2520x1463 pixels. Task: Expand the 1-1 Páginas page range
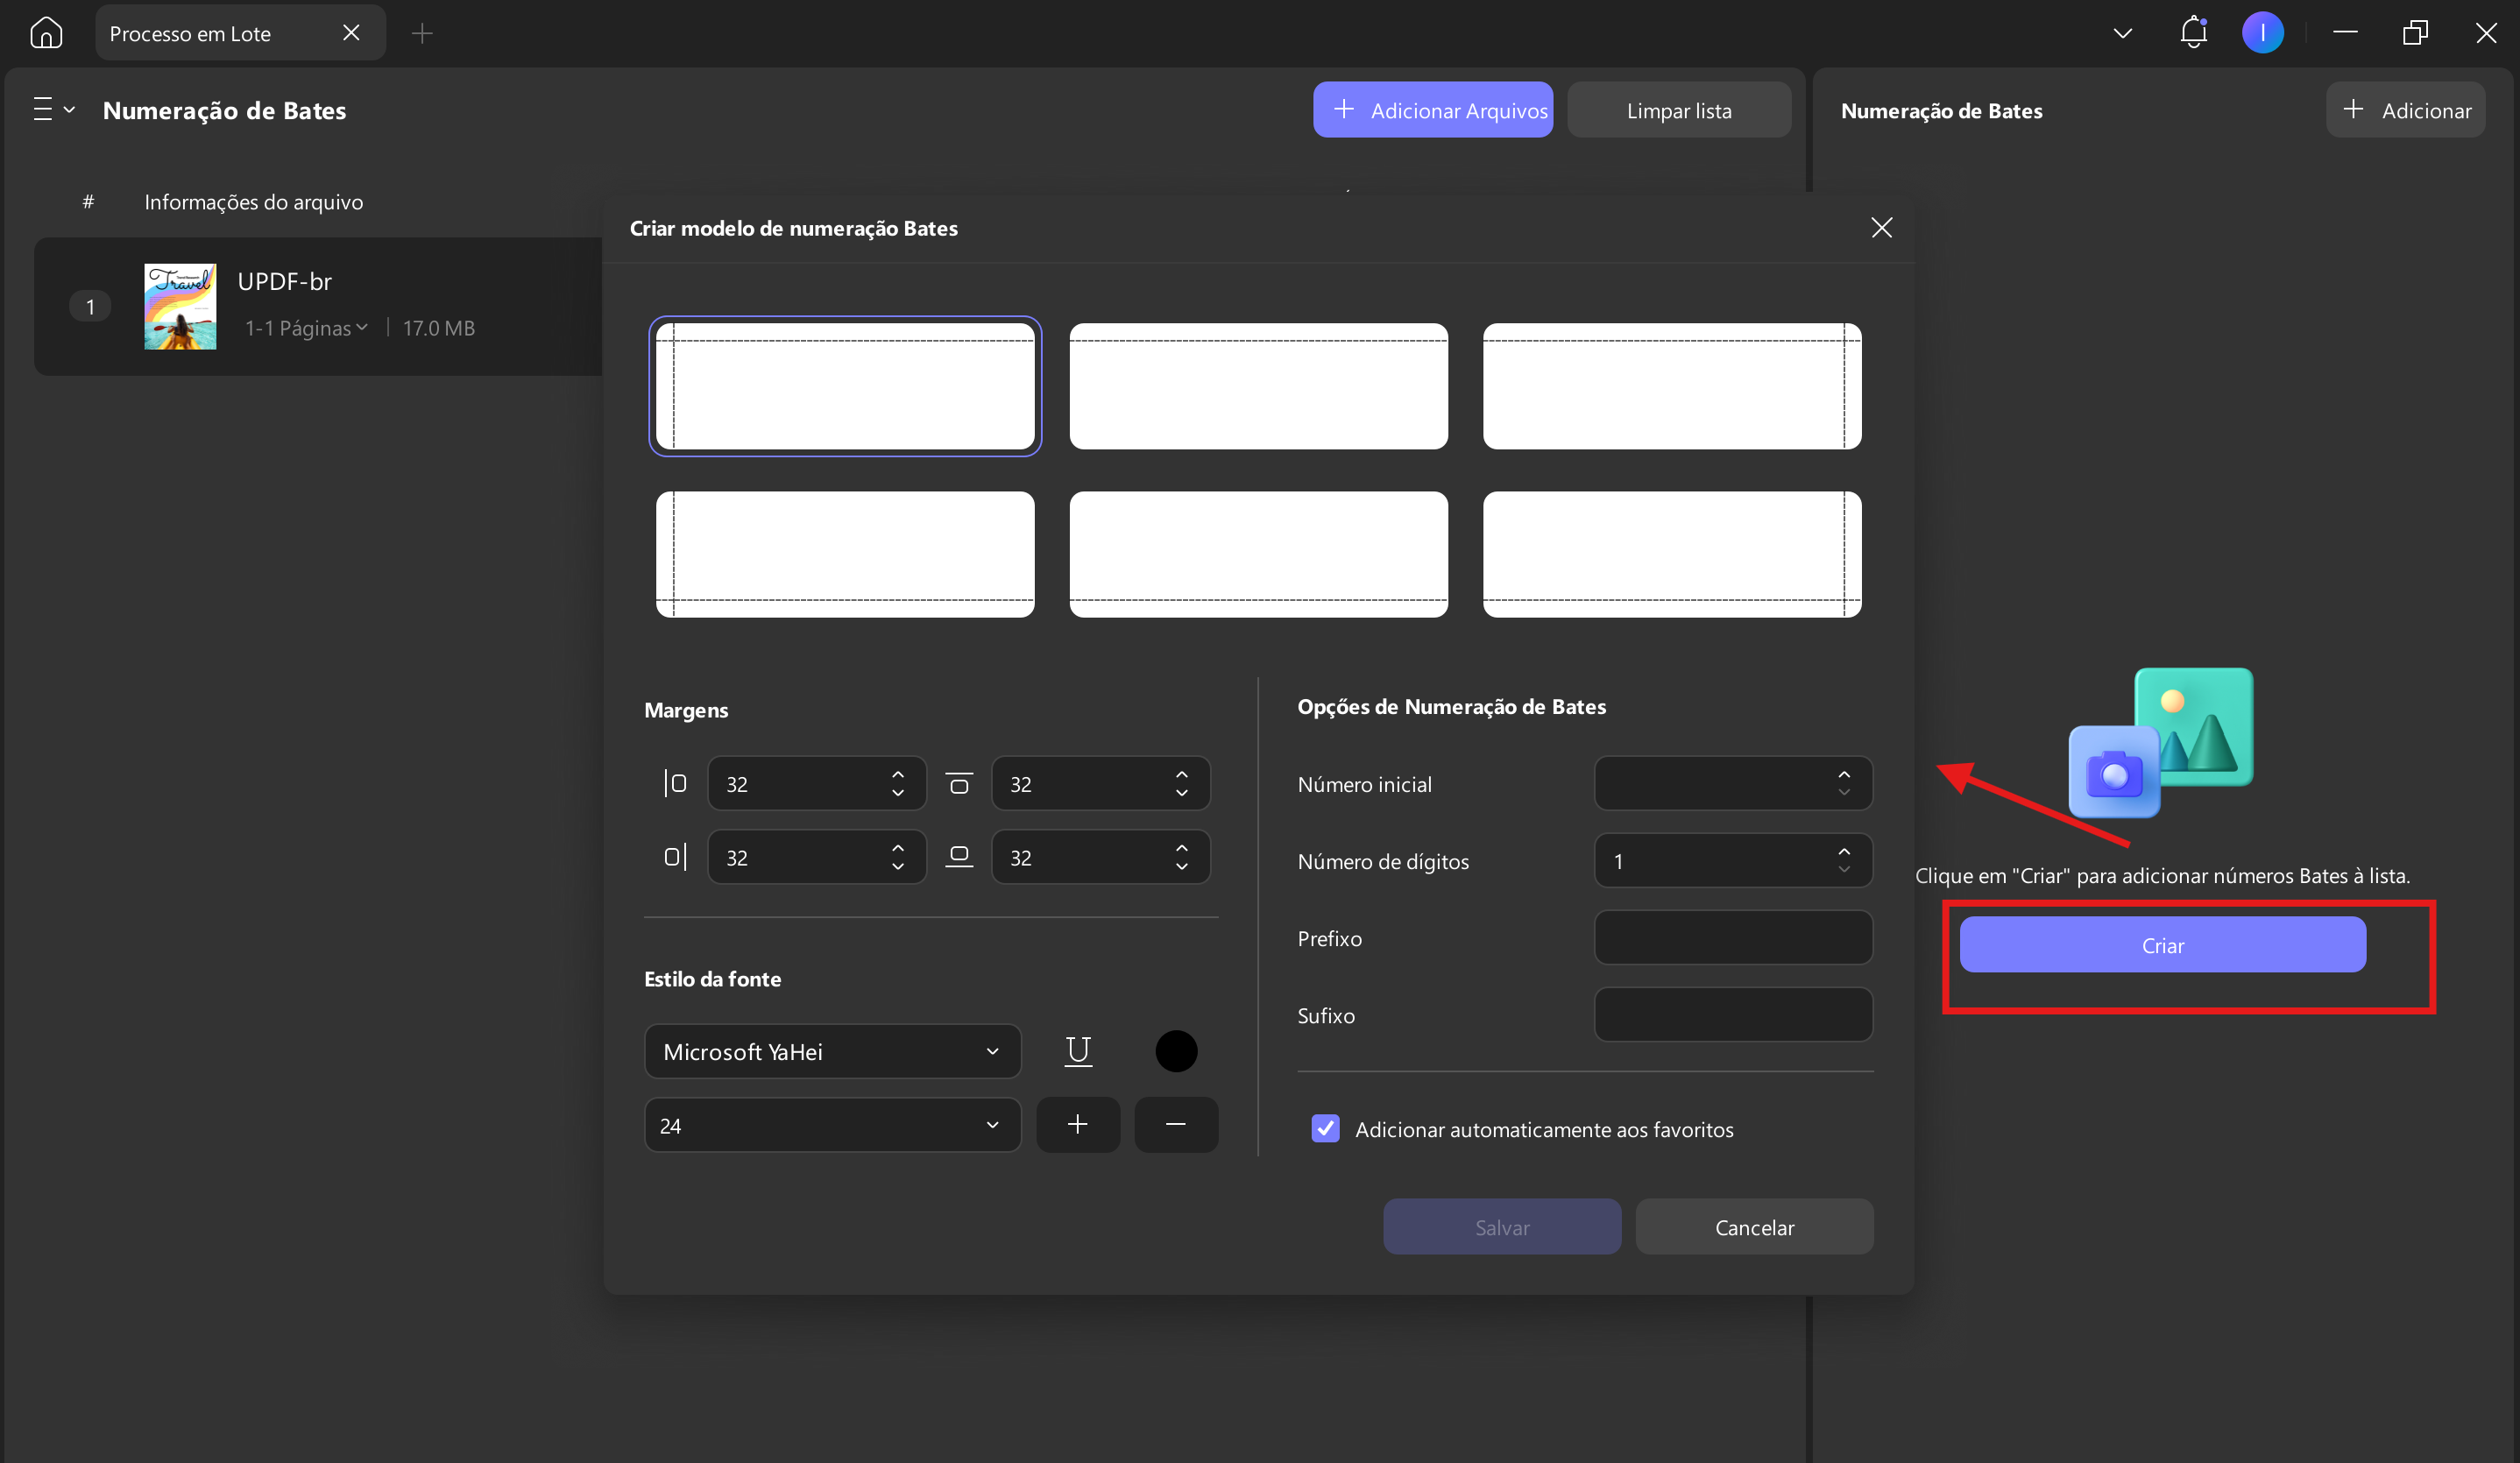[307, 328]
